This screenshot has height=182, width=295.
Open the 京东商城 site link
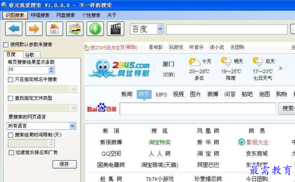coord(257,154)
